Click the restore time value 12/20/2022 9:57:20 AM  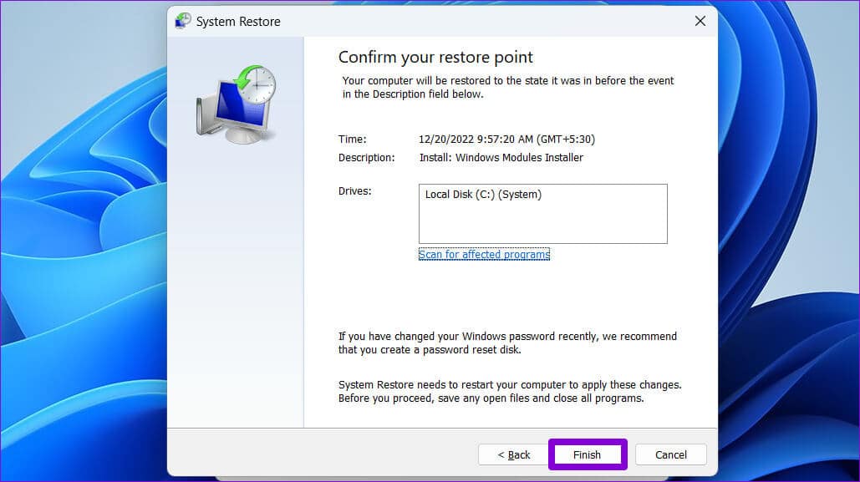pyautogui.click(x=506, y=140)
